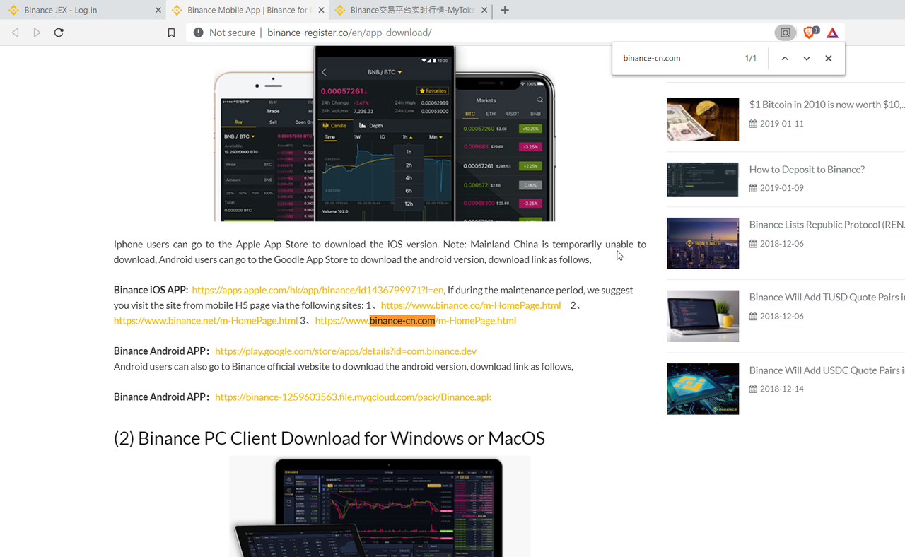Close the Binance交易平台实时行情 tab
Viewport: 905px width, 557px height.
[484, 11]
